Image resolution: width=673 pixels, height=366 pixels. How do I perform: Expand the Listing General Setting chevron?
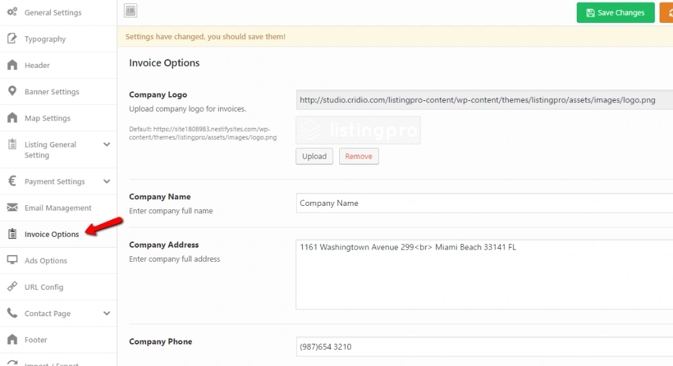[106, 145]
